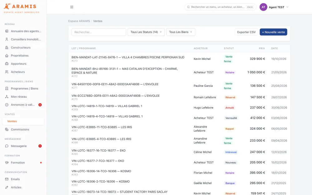Open the Ventes menu item
The width and height of the screenshot is (312, 195).
[23, 121]
